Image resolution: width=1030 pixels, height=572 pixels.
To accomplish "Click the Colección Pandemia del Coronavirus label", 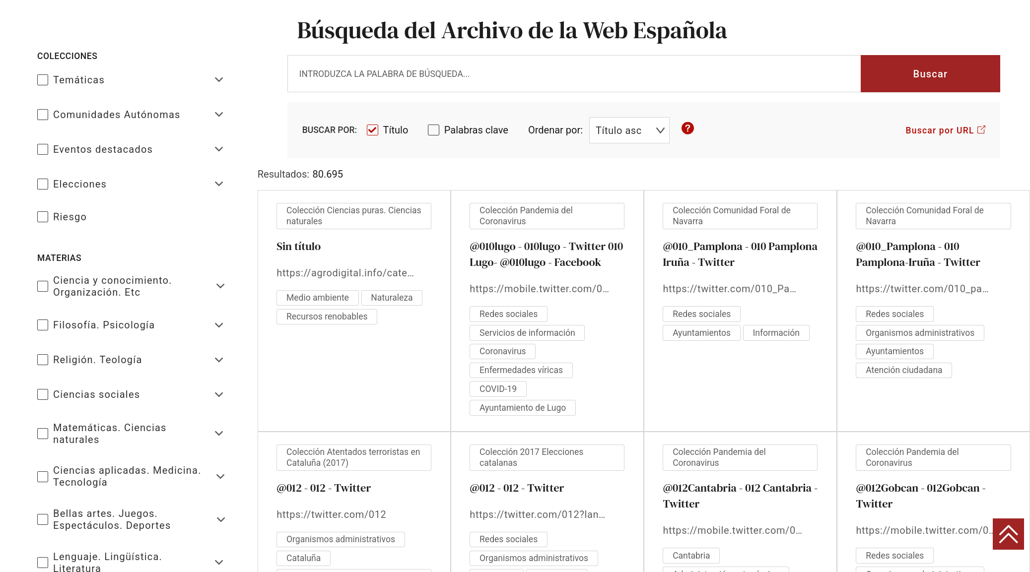I will click(546, 216).
